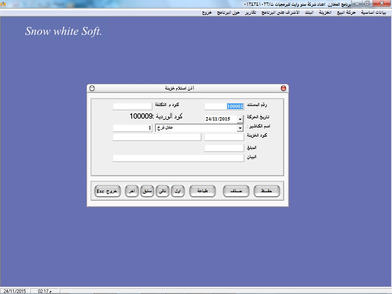Go to next record with تالى button

(x=162, y=191)
